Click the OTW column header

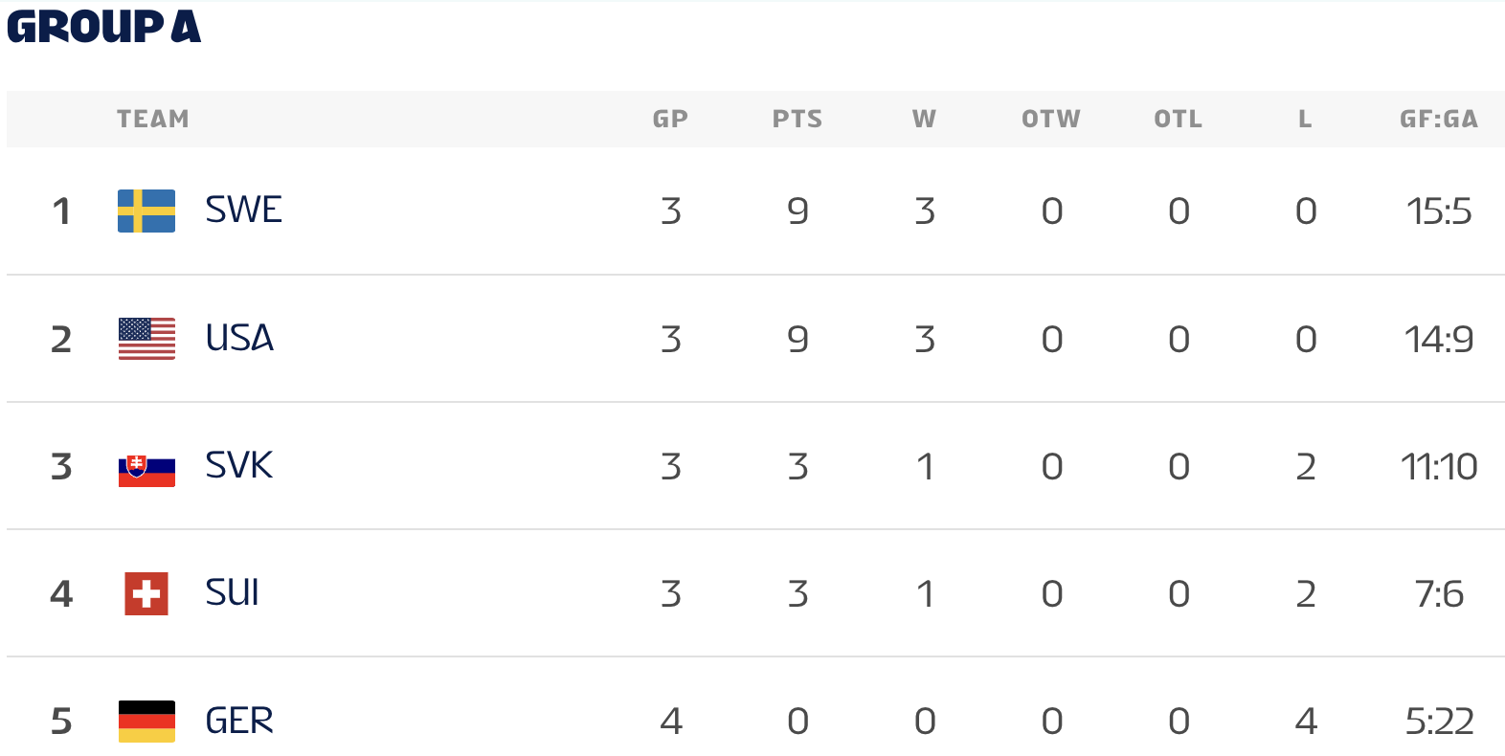point(1051,120)
